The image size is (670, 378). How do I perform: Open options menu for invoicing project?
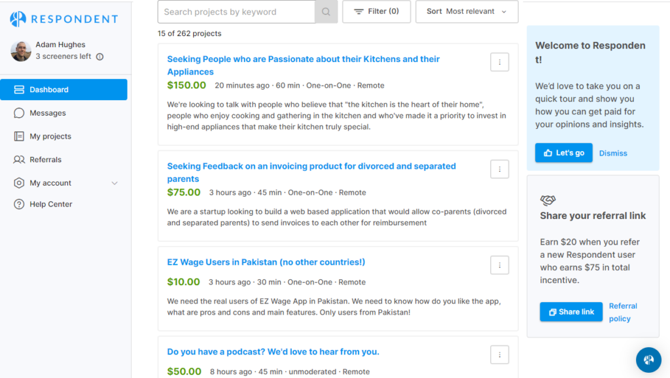coord(499,169)
